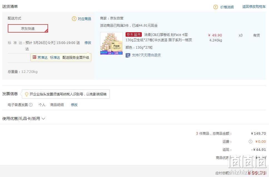Click the total amount ¥149.70
269x177 pixels.
pyautogui.click(x=258, y=134)
